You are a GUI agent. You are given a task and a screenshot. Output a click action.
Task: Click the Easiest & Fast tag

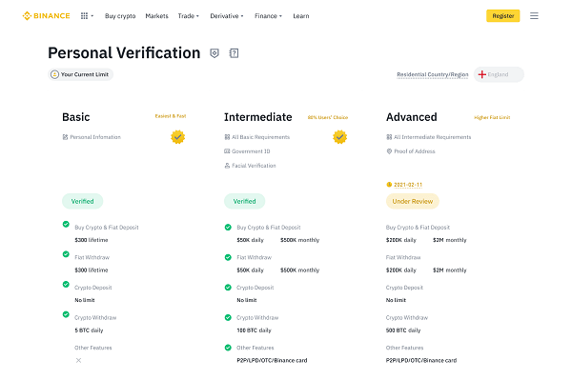[x=171, y=116]
